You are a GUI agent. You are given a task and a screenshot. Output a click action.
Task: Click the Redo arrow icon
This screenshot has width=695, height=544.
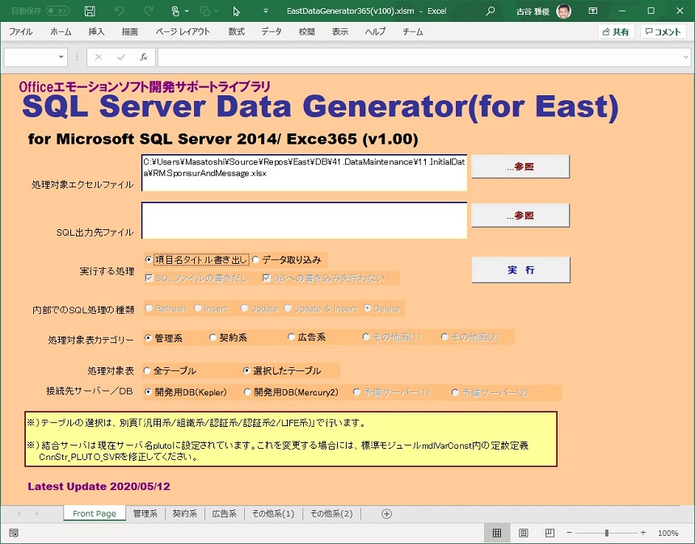(x=149, y=11)
